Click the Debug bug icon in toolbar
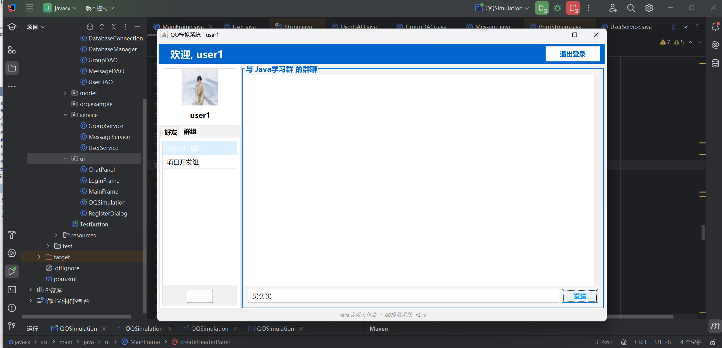The width and height of the screenshot is (722, 348). pyautogui.click(x=557, y=8)
